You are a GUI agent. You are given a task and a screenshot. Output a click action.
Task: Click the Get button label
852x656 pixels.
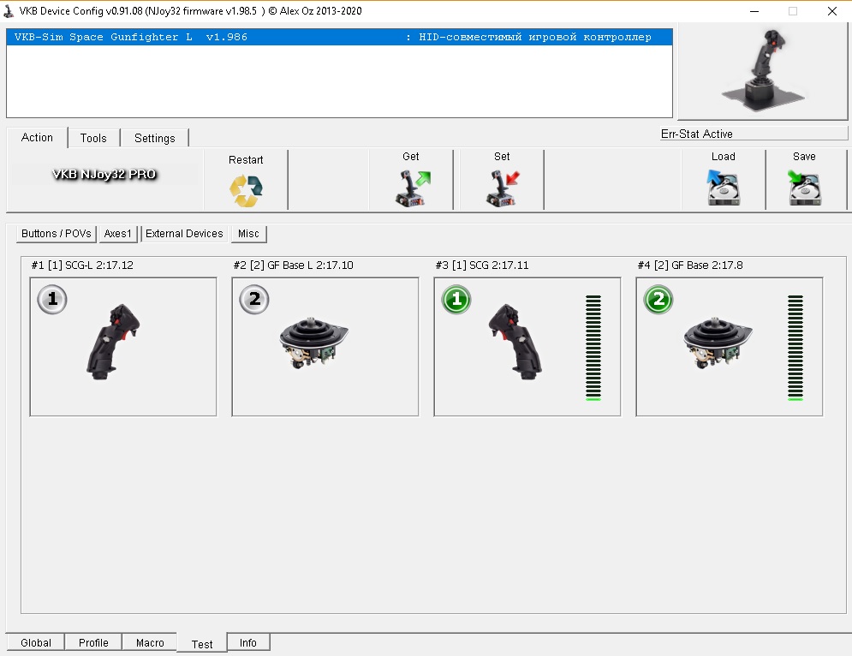[411, 157]
